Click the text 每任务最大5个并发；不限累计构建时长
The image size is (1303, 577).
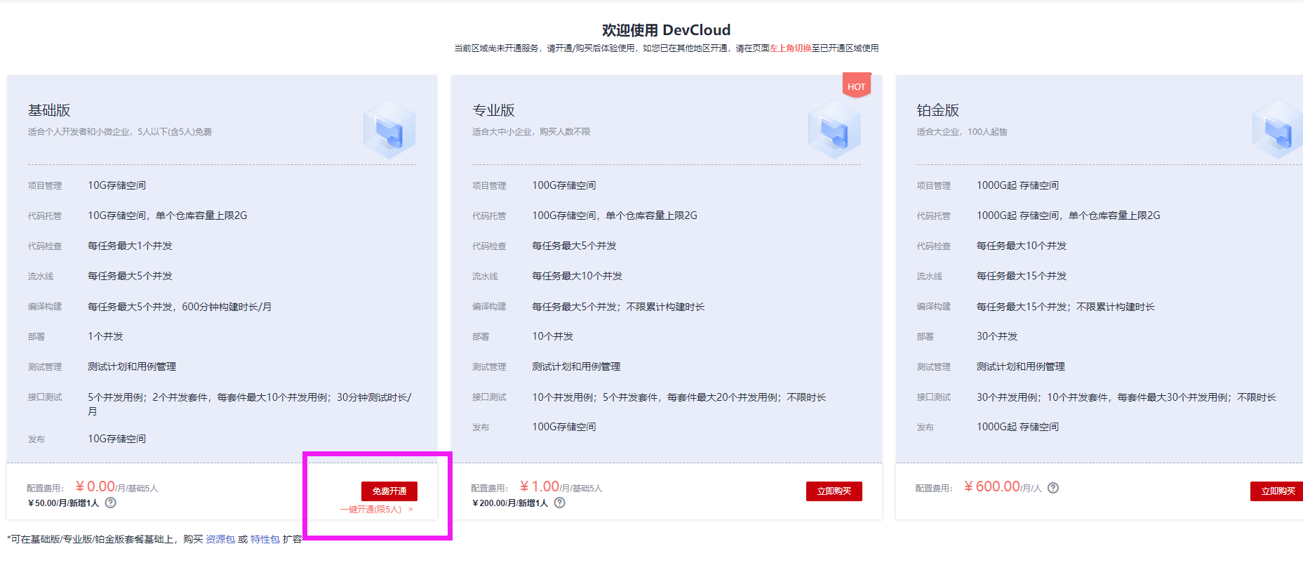(618, 307)
